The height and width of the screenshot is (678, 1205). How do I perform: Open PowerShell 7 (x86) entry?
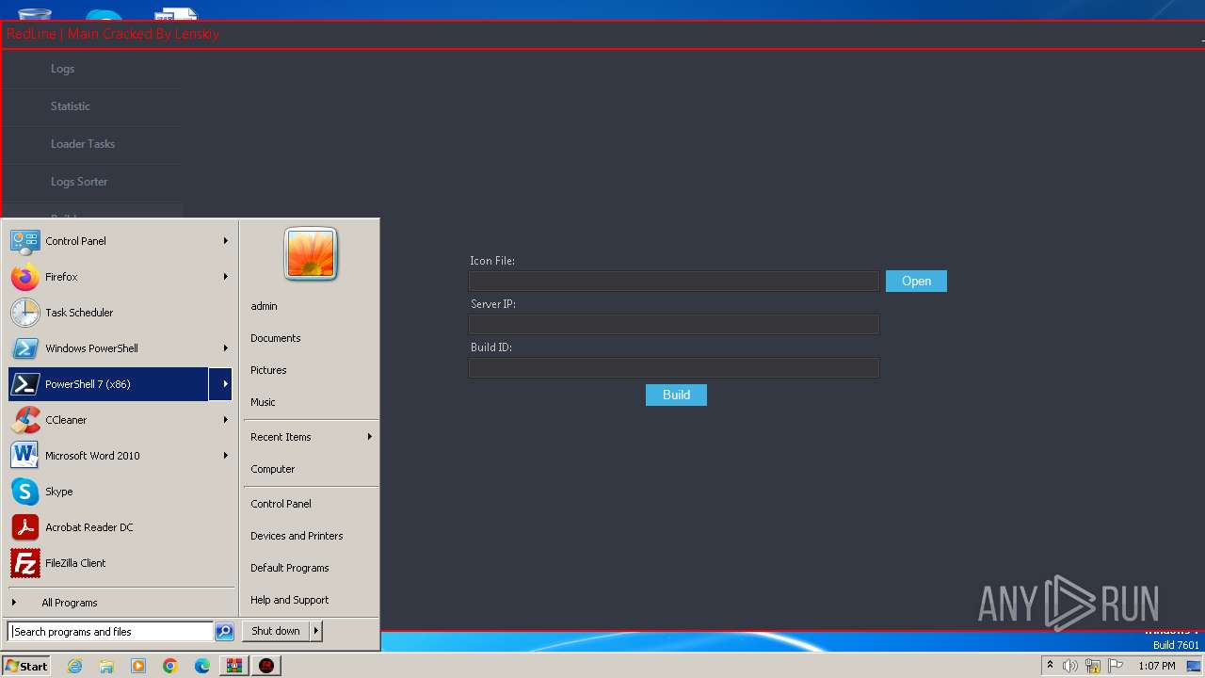tap(108, 384)
